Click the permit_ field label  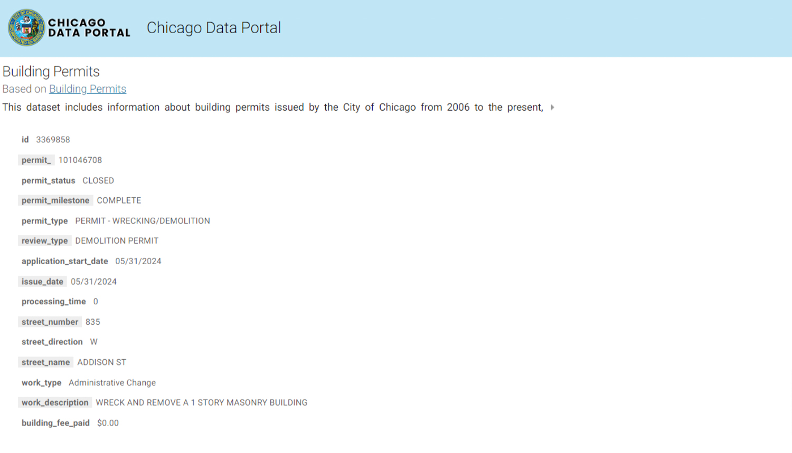36,160
